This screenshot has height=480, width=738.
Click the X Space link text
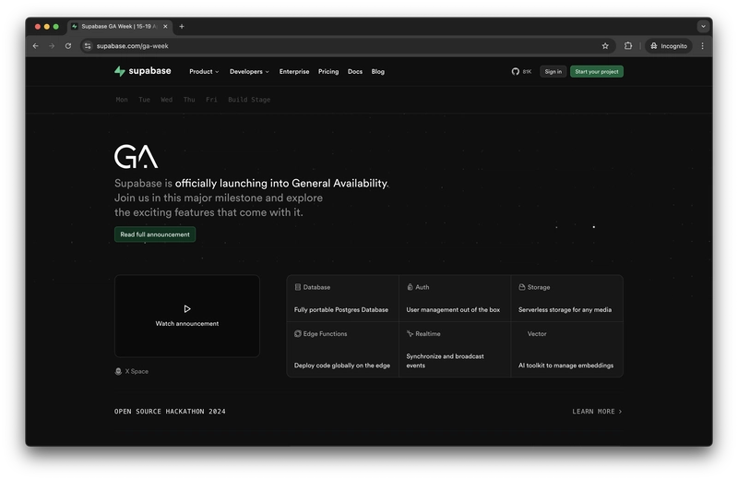tap(137, 371)
